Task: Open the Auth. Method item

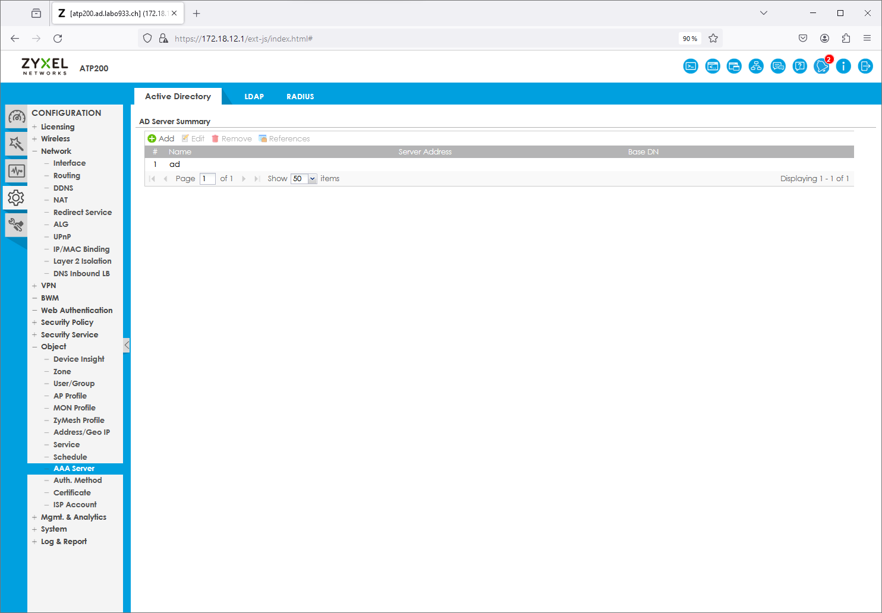Action: pyautogui.click(x=77, y=481)
